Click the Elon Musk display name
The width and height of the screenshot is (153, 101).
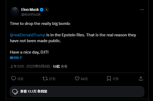30,10
